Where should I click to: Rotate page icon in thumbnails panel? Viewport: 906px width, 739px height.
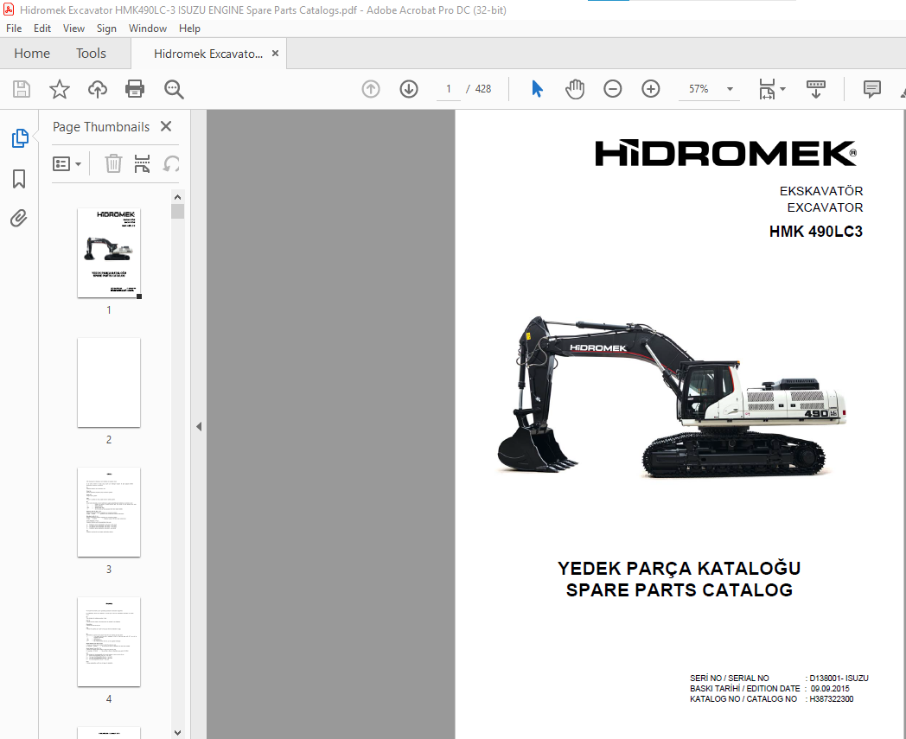point(171,164)
